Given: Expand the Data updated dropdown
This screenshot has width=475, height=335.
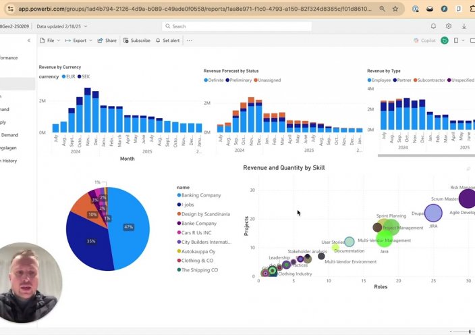Looking at the screenshot, I should pos(61,26).
